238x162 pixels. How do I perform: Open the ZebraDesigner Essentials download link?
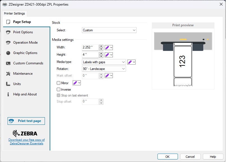(x=27, y=142)
